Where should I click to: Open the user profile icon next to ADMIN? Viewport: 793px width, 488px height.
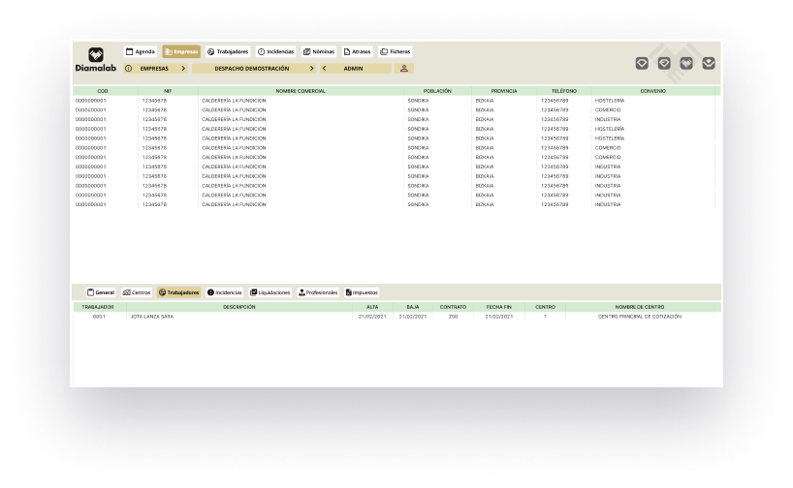point(404,69)
